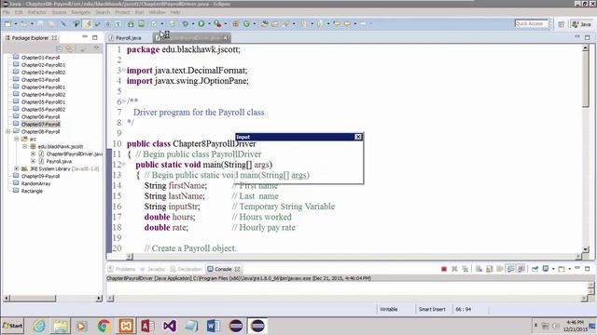Screen dimensions: 597x335
Task: Click the Clear Console icon
Action: (479, 269)
